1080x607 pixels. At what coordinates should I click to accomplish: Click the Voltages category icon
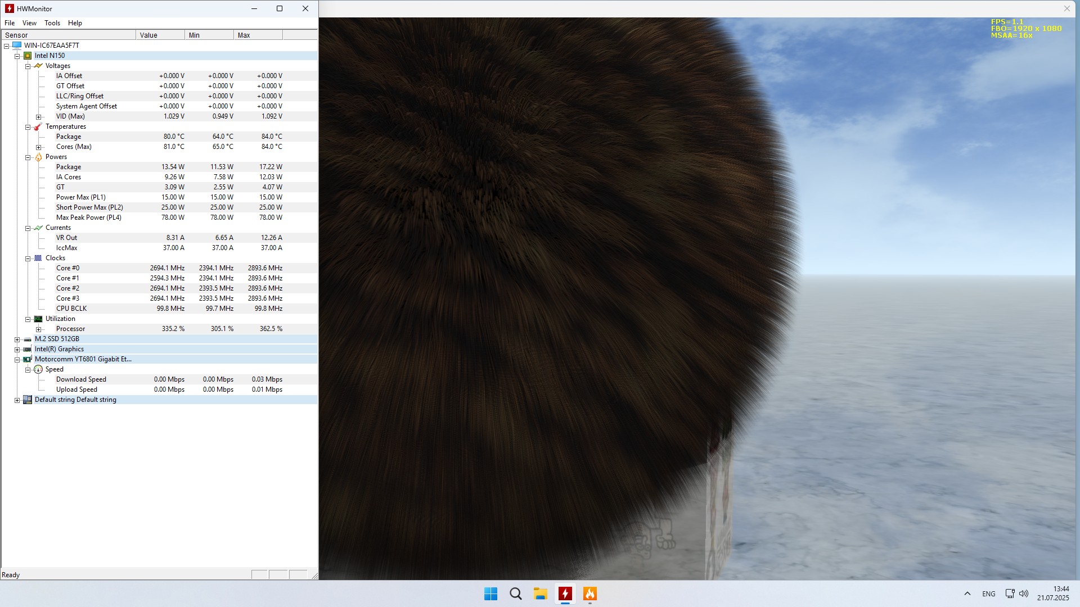pos(38,66)
